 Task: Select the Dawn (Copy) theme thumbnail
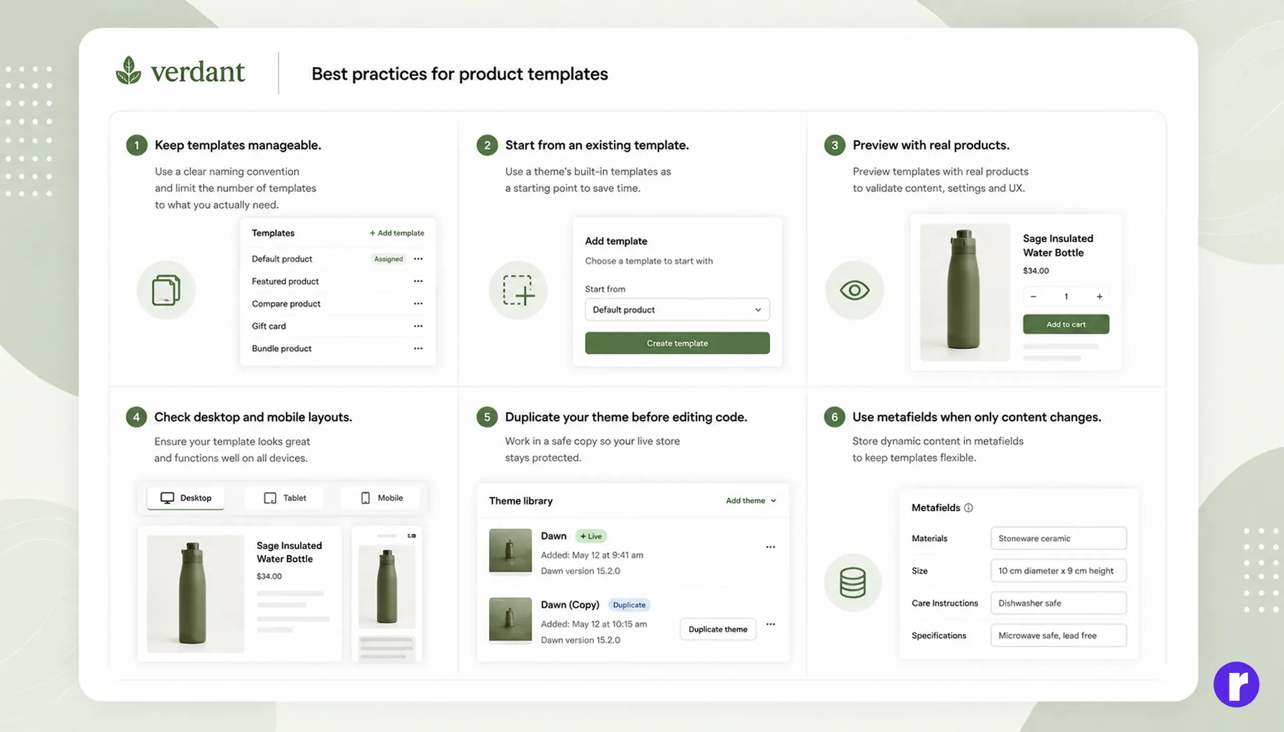click(510, 620)
